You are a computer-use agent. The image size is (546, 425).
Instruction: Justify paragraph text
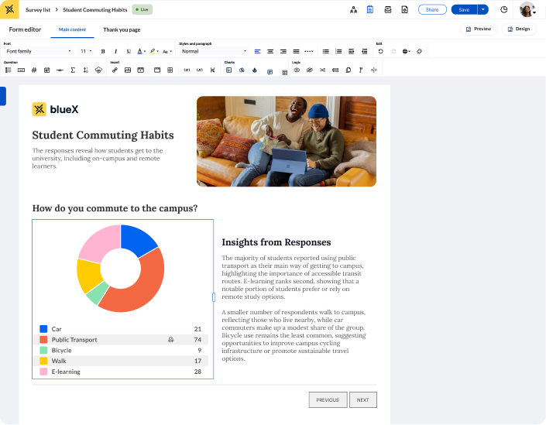click(x=296, y=51)
